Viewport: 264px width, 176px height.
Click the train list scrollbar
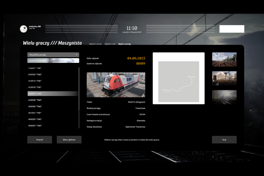click(x=79, y=98)
